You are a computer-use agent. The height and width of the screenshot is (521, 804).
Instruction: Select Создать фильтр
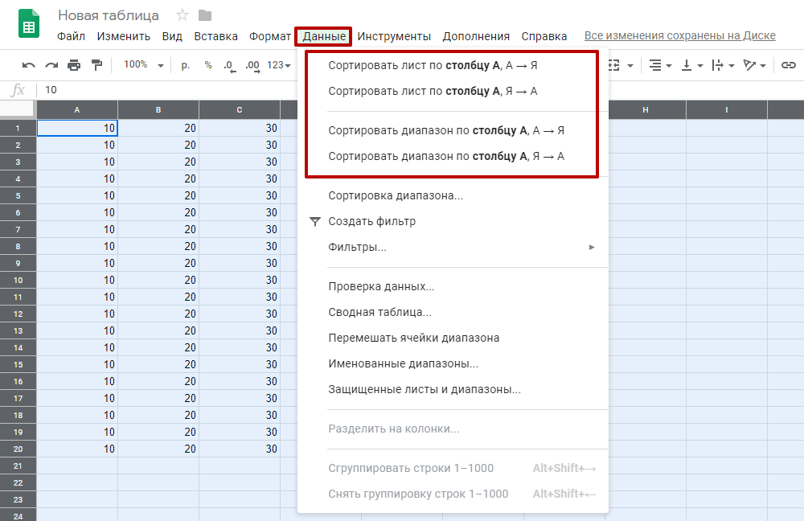[453, 222]
